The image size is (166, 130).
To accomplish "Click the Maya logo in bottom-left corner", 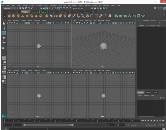I will (x=4, y=116).
